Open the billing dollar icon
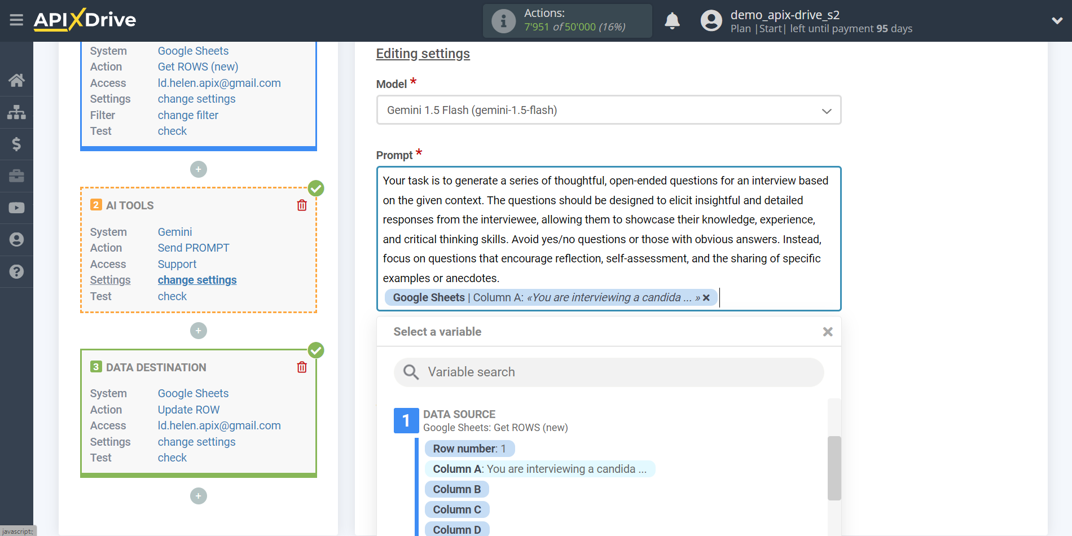The image size is (1072, 536). click(x=16, y=144)
